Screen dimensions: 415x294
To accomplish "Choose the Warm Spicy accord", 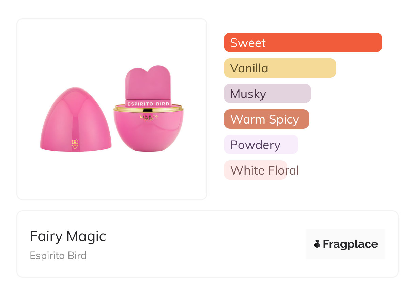I will [x=266, y=119].
